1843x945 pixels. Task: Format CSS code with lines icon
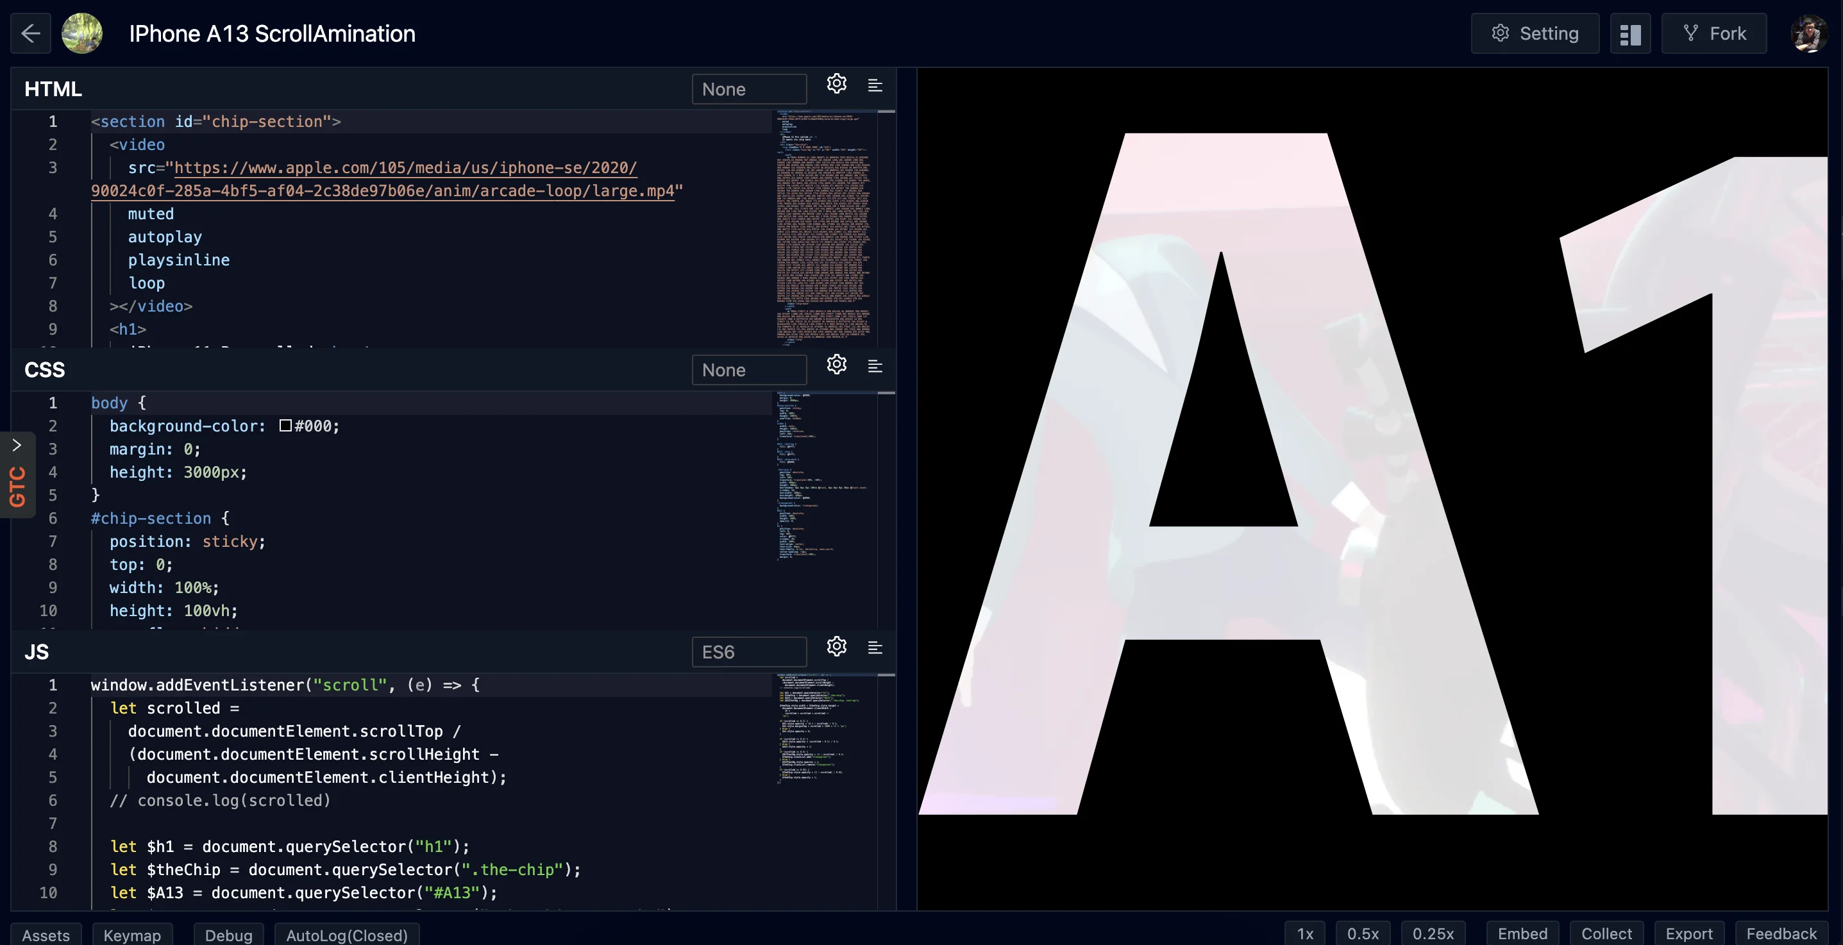[875, 366]
